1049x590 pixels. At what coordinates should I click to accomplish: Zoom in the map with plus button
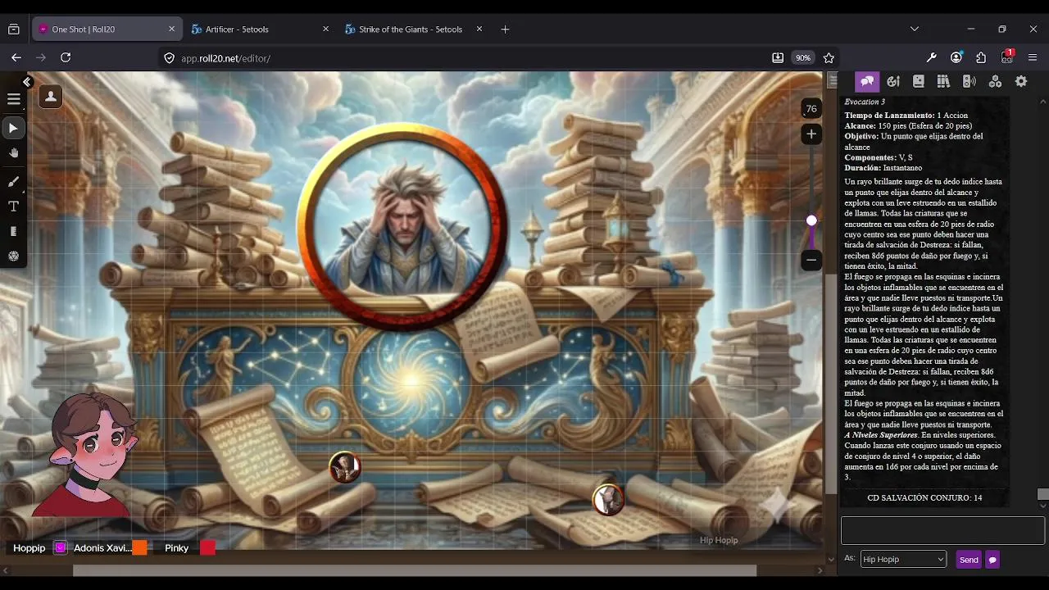(811, 134)
